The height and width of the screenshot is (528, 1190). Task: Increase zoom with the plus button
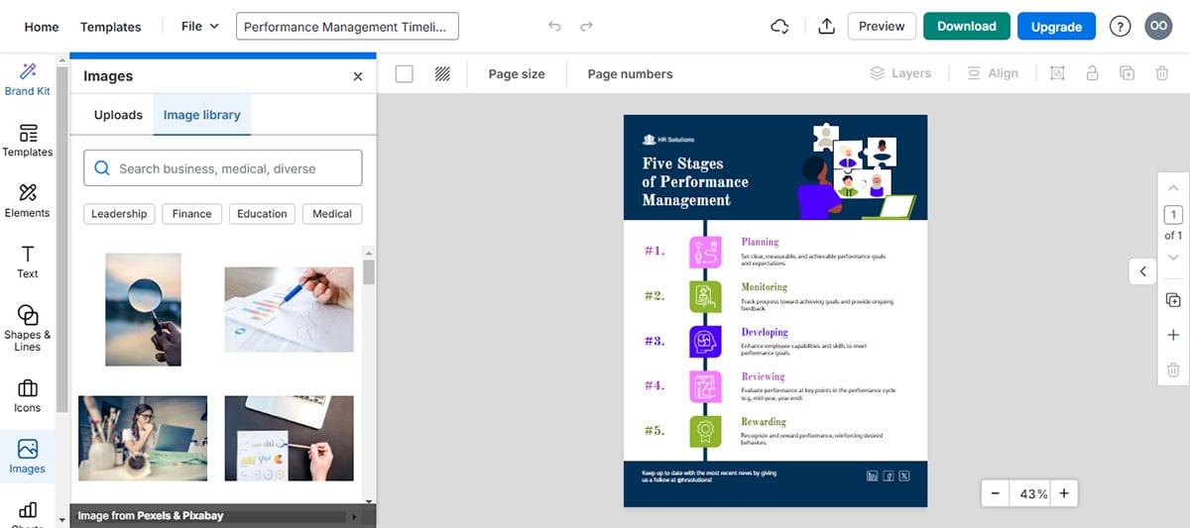pos(1063,493)
